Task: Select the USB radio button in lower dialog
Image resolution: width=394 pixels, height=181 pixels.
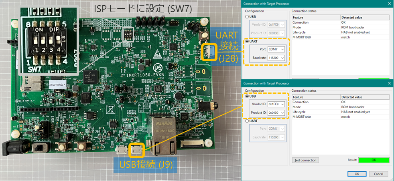Action: (x=247, y=96)
